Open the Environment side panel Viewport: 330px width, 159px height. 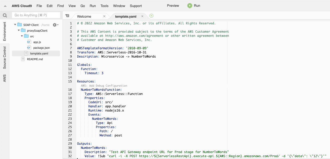click(4, 31)
